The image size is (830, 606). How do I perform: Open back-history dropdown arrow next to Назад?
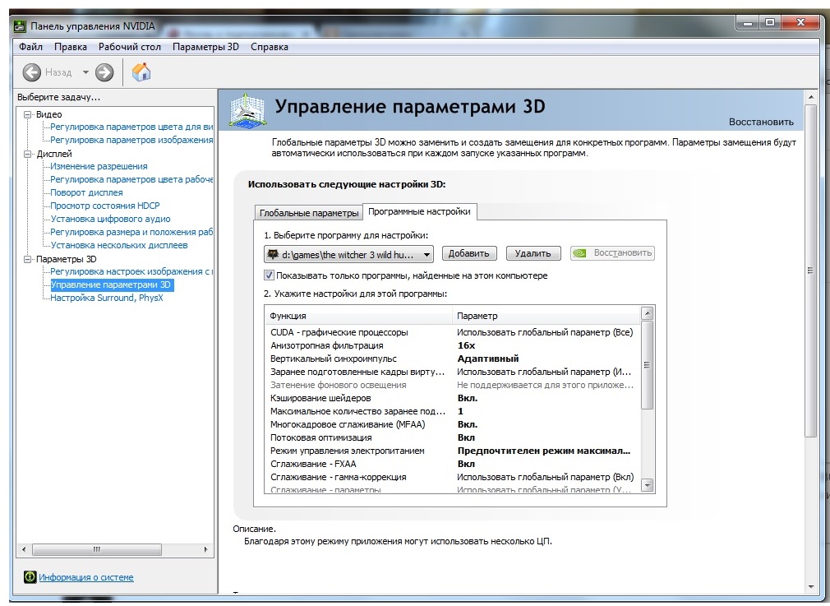(85, 72)
